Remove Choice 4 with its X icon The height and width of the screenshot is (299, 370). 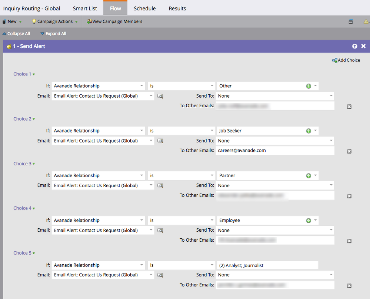(x=349, y=241)
